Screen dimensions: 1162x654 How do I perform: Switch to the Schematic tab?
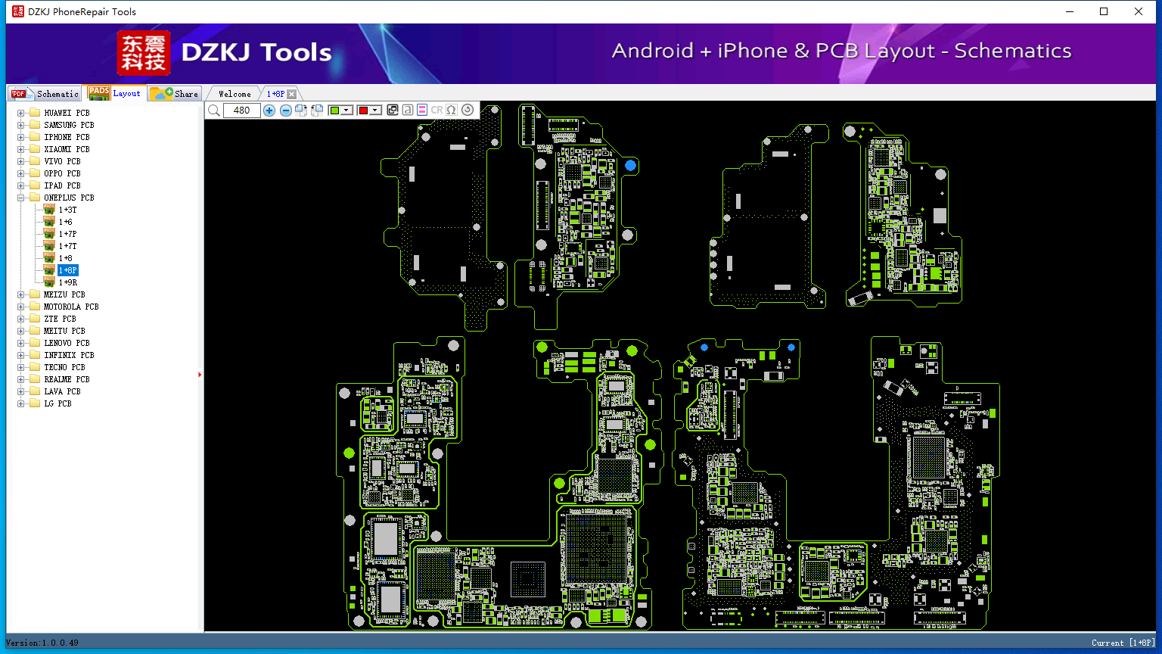[45, 94]
